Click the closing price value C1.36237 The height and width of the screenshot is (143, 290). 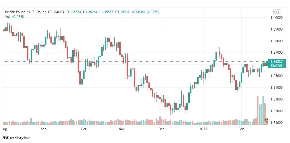[122, 12]
